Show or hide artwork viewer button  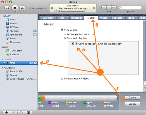coord(28,112)
